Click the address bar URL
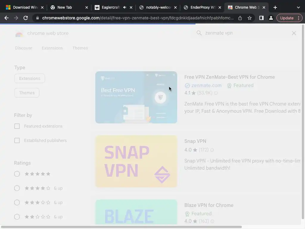The width and height of the screenshot is (305, 229). 138,18
